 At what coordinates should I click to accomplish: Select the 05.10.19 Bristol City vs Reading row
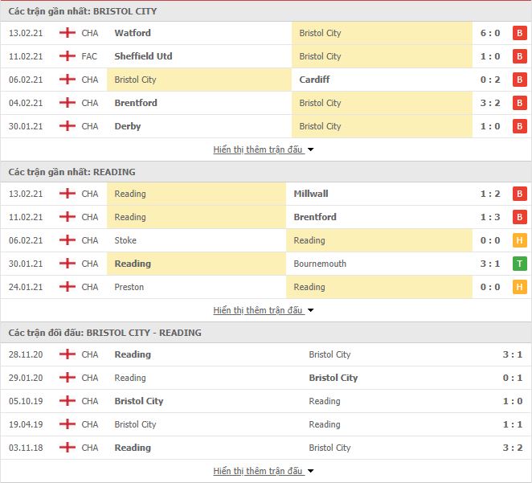pyautogui.click(x=266, y=401)
